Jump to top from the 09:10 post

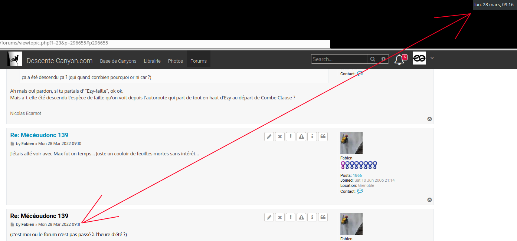coord(429,200)
